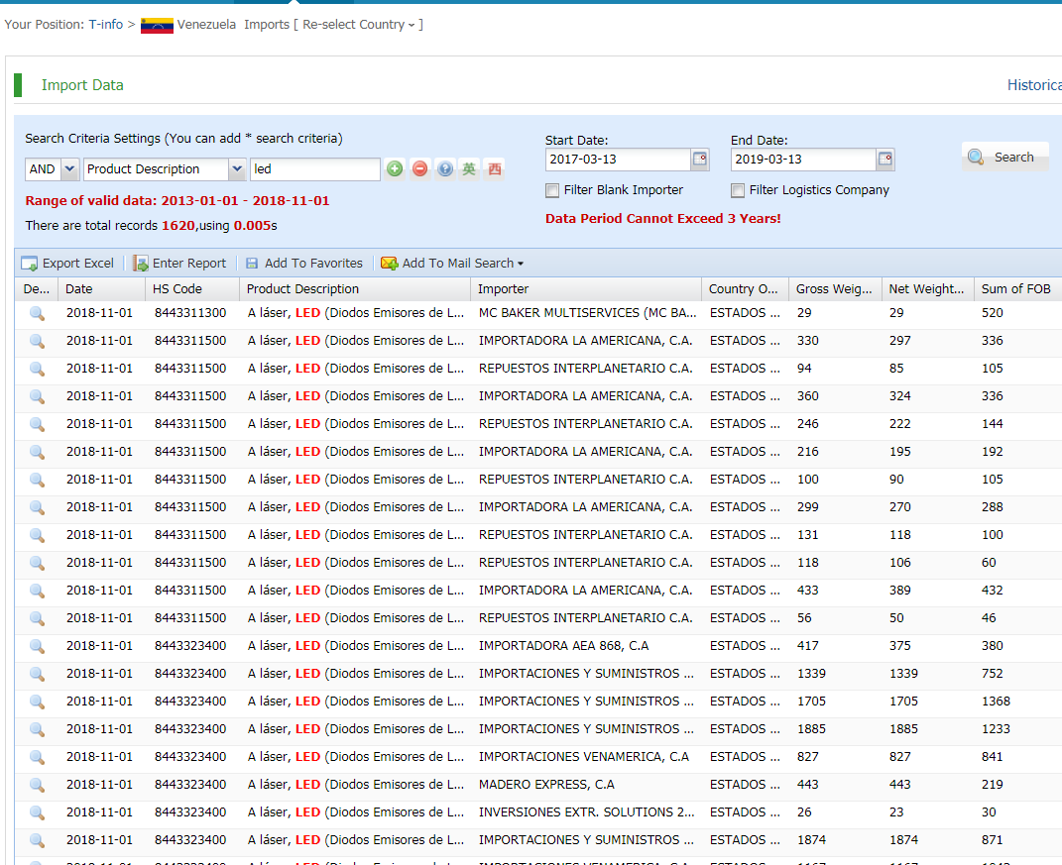Expand the Product Description field dropdown
The width and height of the screenshot is (1062, 865).
(x=237, y=169)
